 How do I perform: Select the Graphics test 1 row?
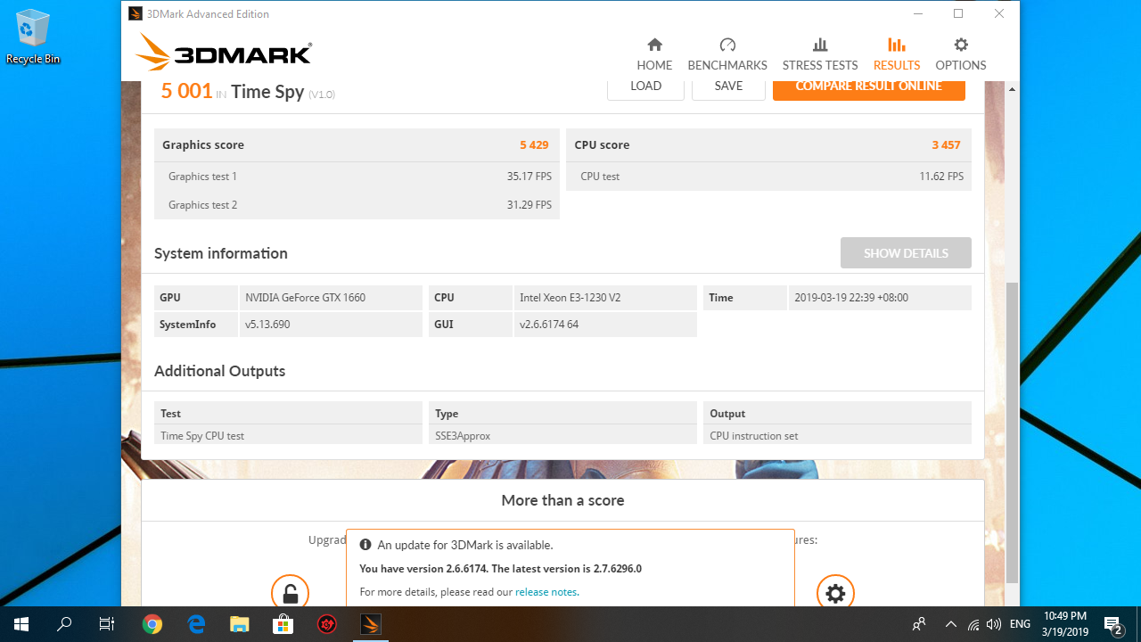(x=357, y=177)
